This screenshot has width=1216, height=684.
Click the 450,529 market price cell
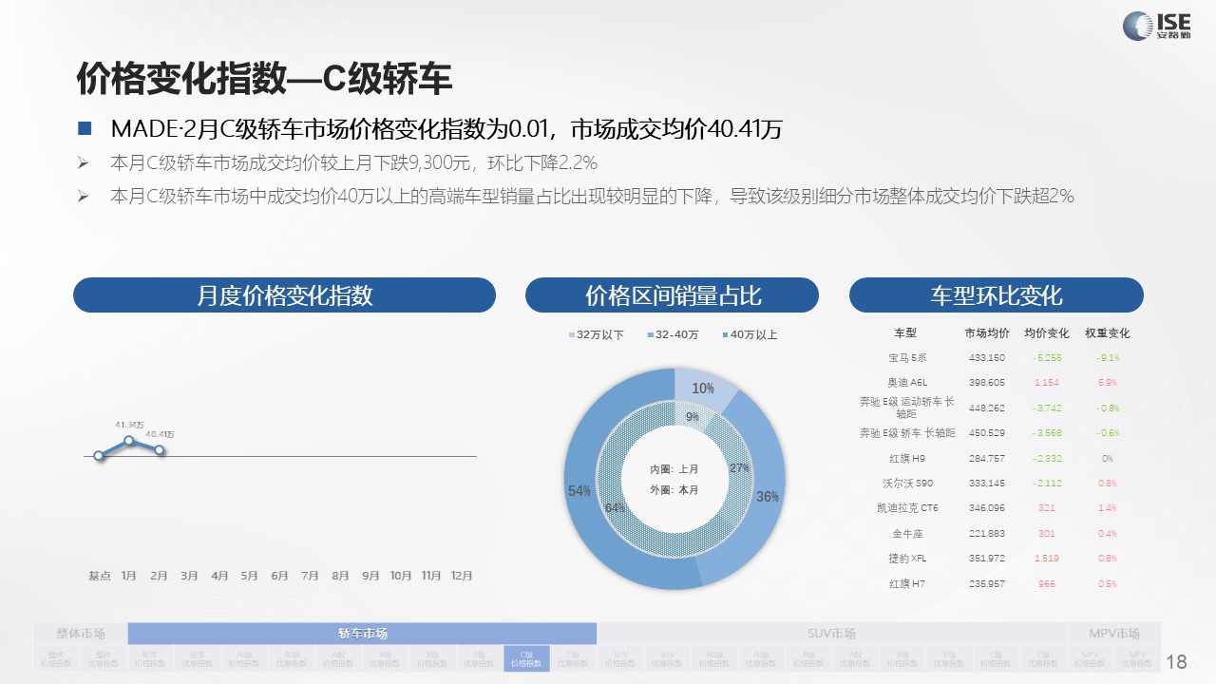(987, 433)
